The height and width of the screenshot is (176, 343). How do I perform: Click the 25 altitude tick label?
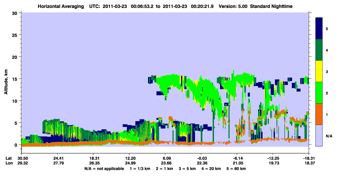pyautogui.click(x=15, y=35)
